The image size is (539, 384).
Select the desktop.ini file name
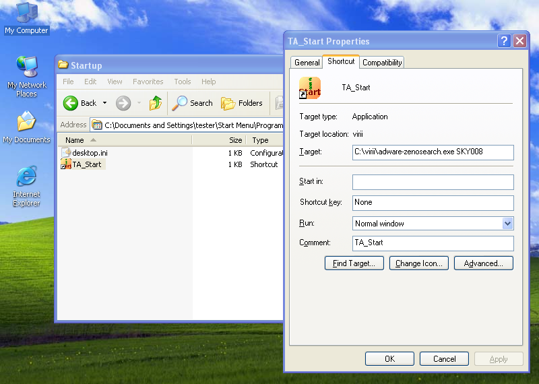[90, 153]
